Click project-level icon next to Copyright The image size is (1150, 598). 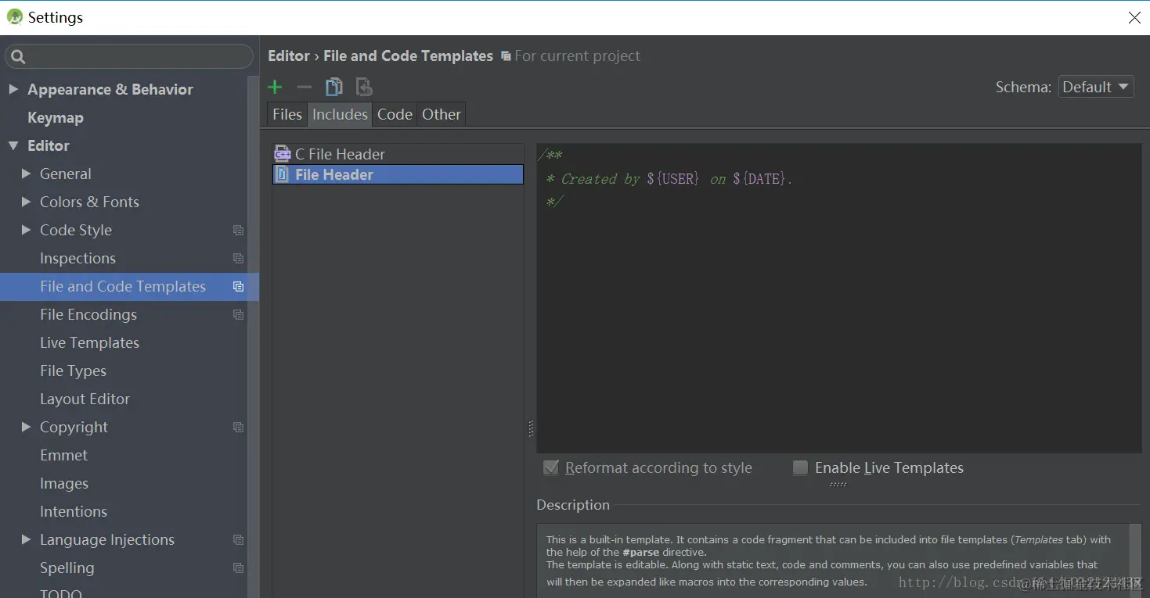pyautogui.click(x=239, y=428)
